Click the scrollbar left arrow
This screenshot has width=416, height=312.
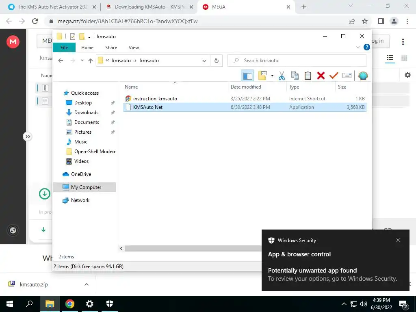click(x=121, y=248)
